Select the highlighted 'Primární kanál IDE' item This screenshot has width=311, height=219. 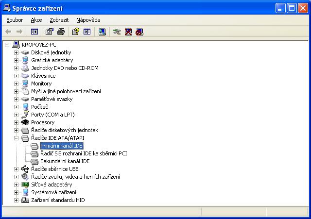pos(62,146)
